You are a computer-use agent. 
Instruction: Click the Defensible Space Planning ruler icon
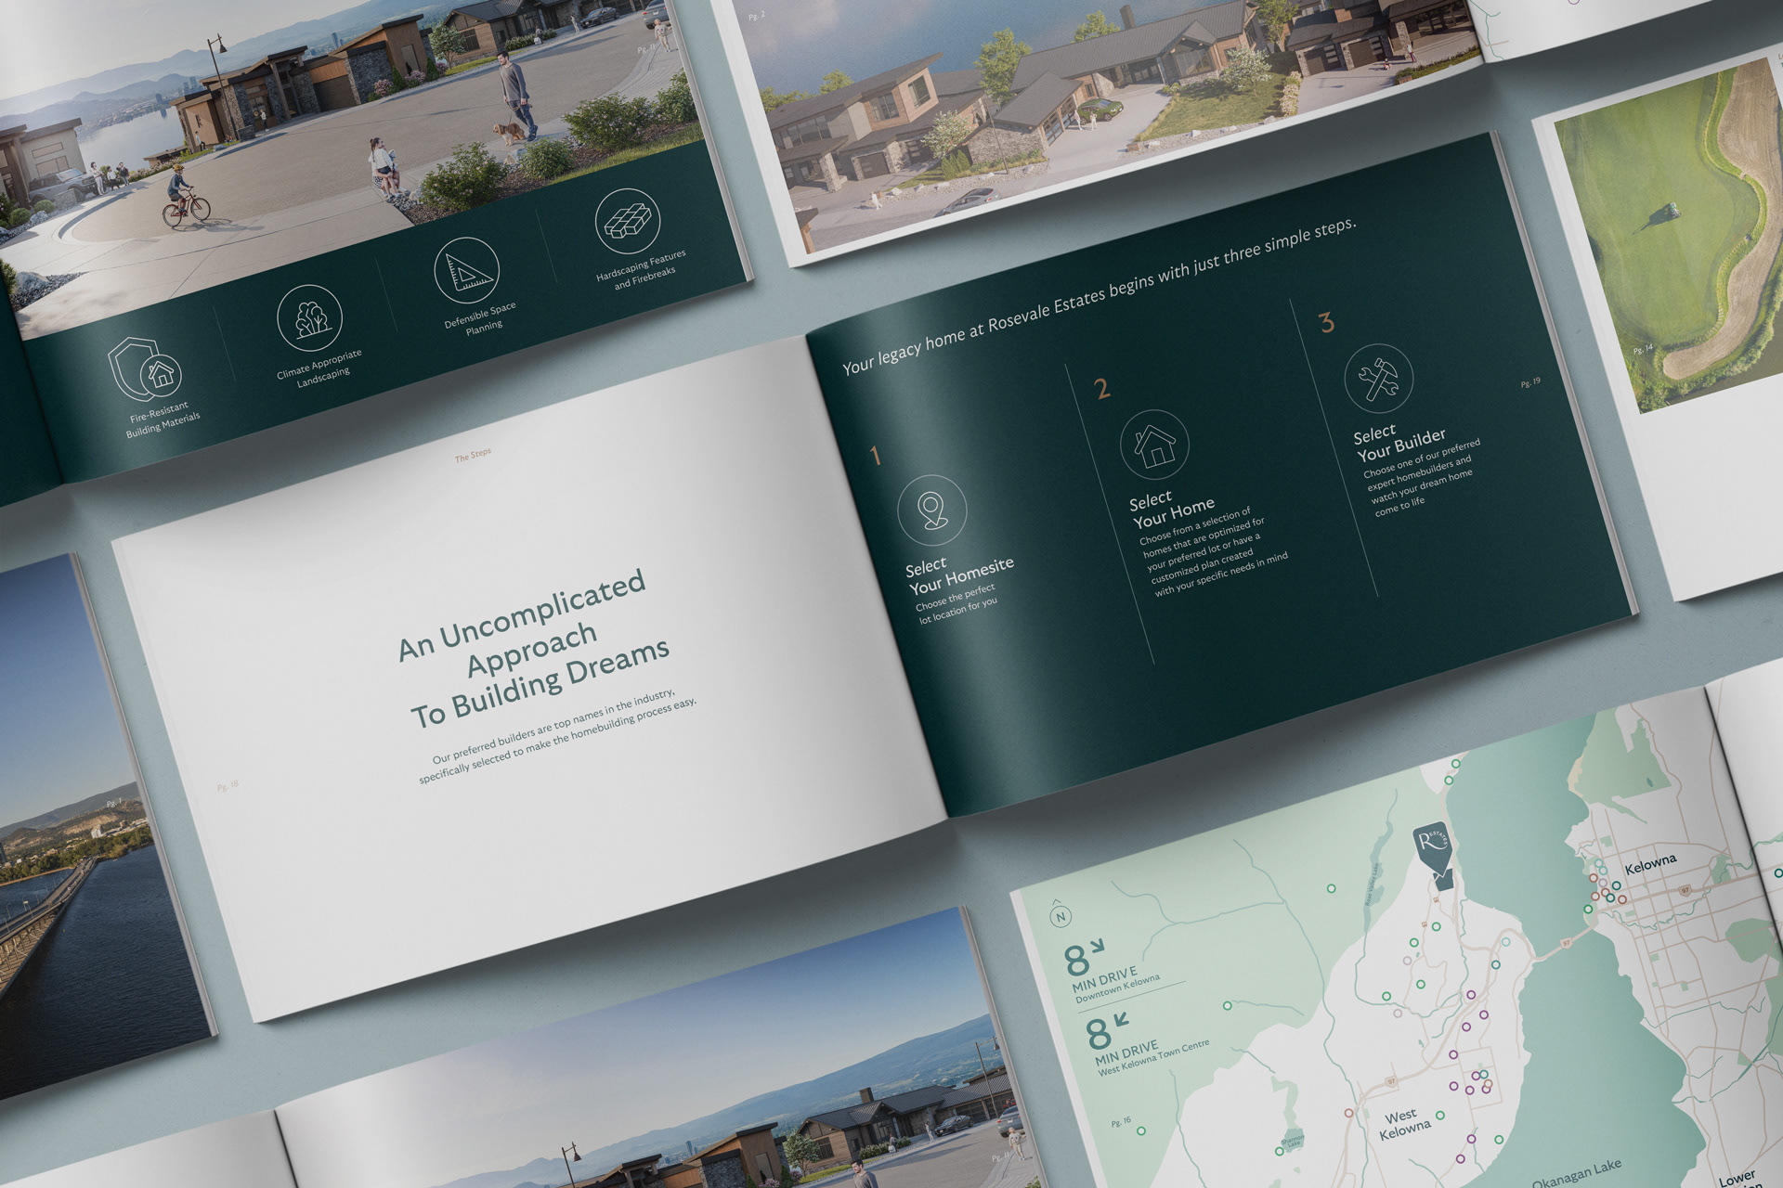[x=466, y=270]
